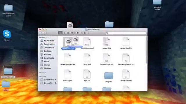Screen dimensions: 186x104
Task: Open AirDrop in sidebar
Action: pos(47,55)
